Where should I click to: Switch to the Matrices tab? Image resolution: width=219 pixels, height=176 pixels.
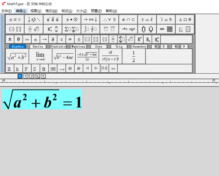tap(78, 47)
